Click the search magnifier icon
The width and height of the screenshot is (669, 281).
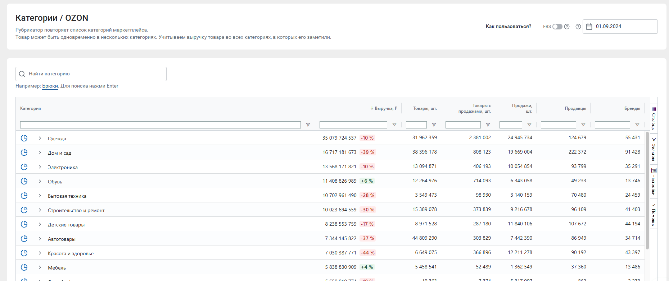coord(22,74)
